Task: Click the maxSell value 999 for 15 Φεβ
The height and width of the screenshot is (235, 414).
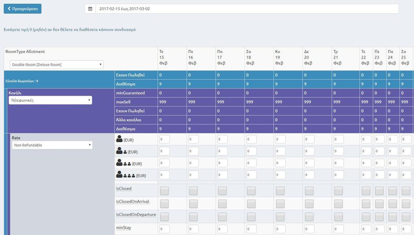Action: 163,102
